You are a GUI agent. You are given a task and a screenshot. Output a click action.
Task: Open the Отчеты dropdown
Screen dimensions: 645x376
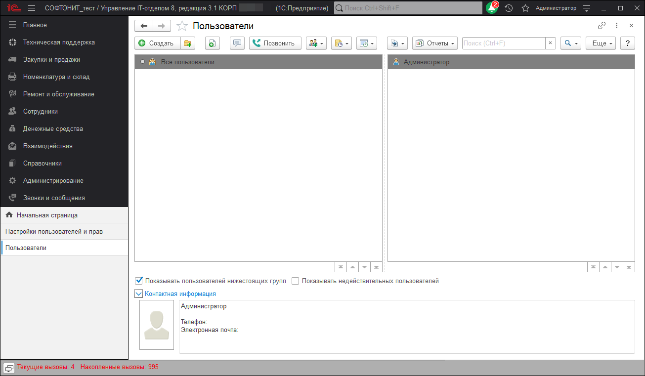434,43
